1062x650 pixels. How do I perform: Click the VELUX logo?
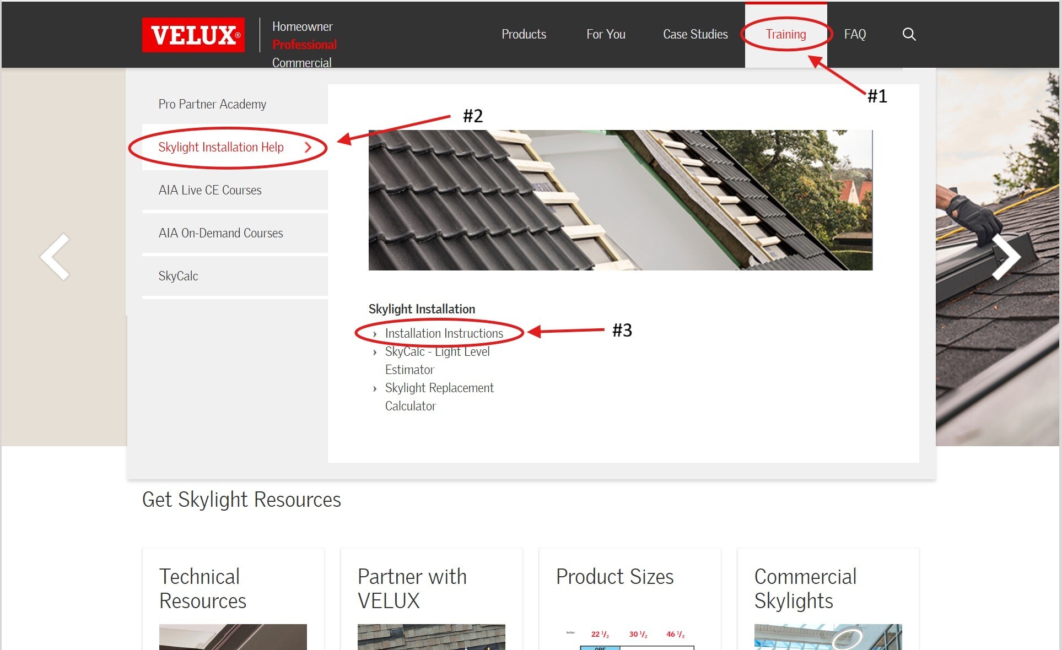pos(193,34)
